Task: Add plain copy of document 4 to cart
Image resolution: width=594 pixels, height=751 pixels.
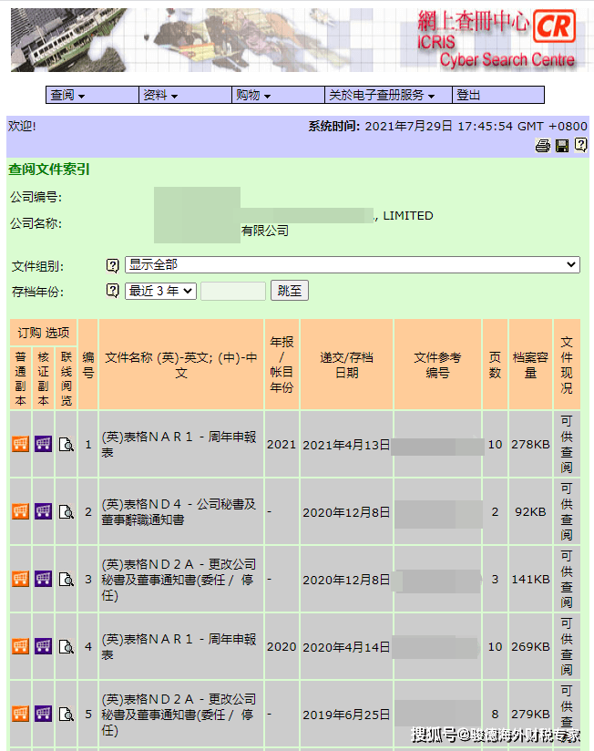Action: tap(20, 646)
